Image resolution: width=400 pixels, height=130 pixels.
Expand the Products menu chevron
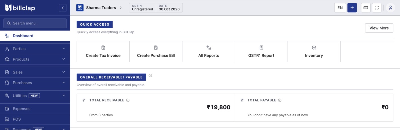(x=63, y=59)
